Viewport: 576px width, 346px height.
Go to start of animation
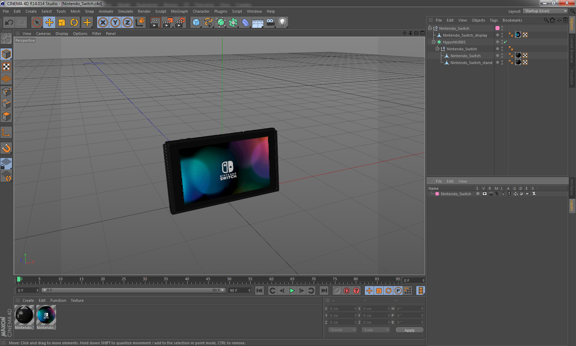click(260, 291)
